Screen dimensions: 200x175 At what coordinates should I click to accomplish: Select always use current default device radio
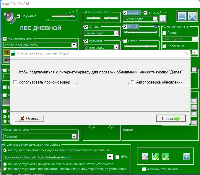pyautogui.click(x=5, y=150)
